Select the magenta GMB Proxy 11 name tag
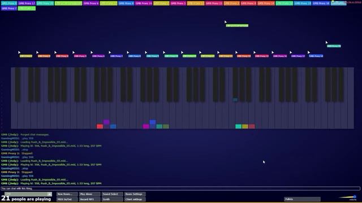This screenshot has height=203, width=362. [144, 3]
